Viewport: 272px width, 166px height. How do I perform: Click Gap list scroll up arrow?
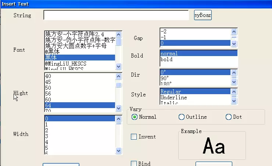[234, 32]
